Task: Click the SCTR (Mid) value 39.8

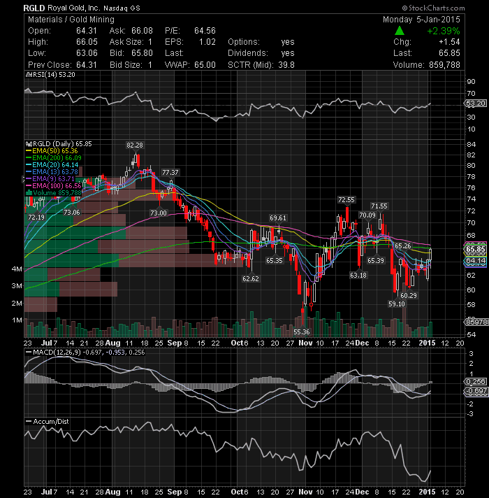Action: 286,65
